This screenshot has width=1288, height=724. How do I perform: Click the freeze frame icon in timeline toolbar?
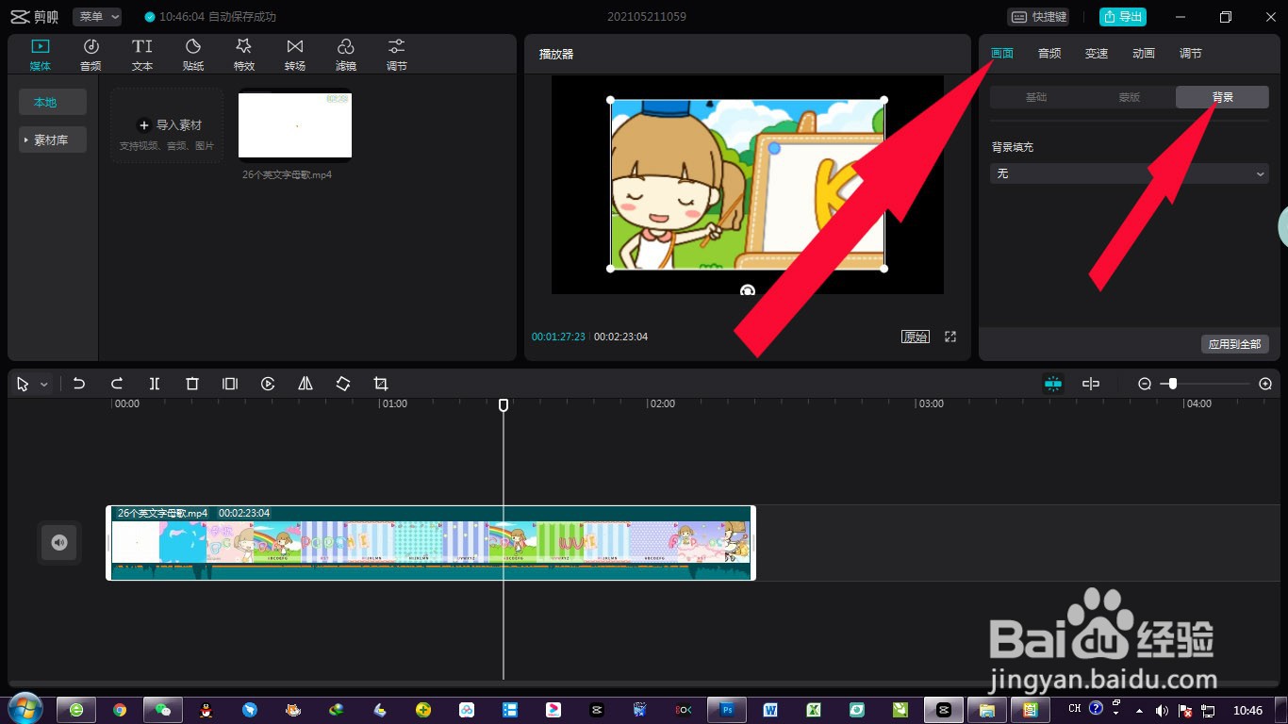(x=230, y=384)
